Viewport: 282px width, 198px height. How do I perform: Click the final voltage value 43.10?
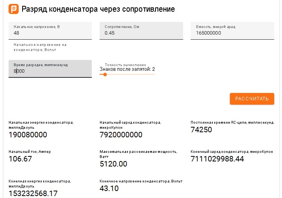pyautogui.click(x=109, y=188)
